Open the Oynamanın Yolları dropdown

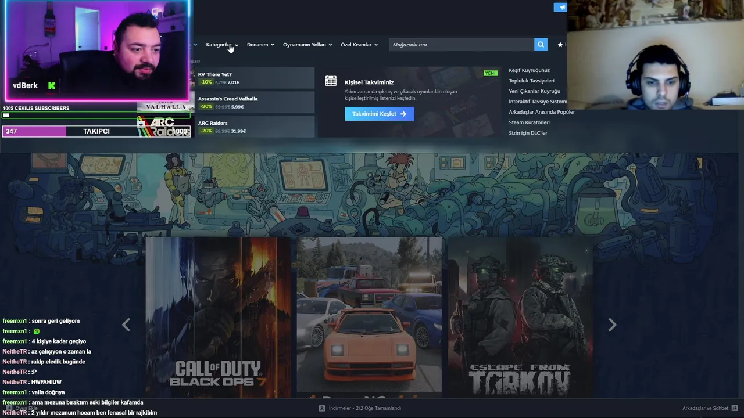pyautogui.click(x=307, y=45)
